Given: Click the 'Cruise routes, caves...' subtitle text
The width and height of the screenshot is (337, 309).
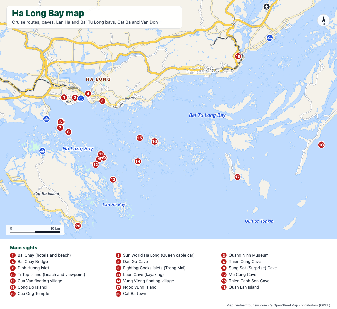Looking at the screenshot, I should 85,22.
